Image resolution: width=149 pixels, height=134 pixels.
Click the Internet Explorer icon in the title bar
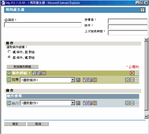(3, 3)
